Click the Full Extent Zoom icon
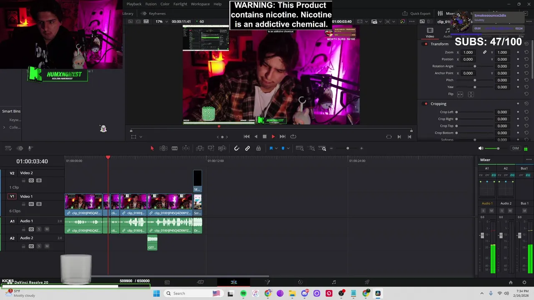 coord(300,148)
